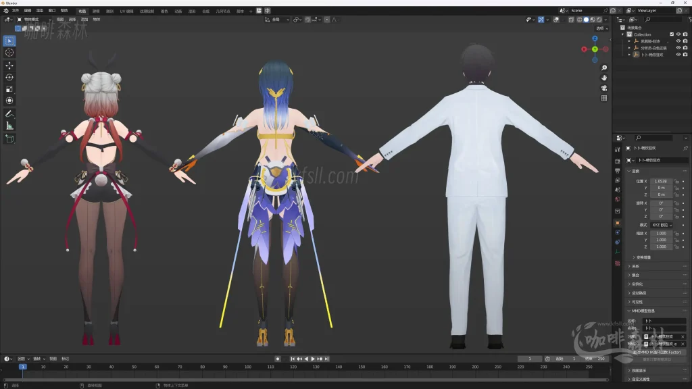Select the Scale tool
Screen dimensions: 692x389
coord(9,89)
